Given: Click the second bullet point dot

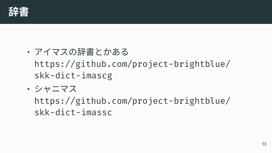Looking at the screenshot, I should 28,89.
